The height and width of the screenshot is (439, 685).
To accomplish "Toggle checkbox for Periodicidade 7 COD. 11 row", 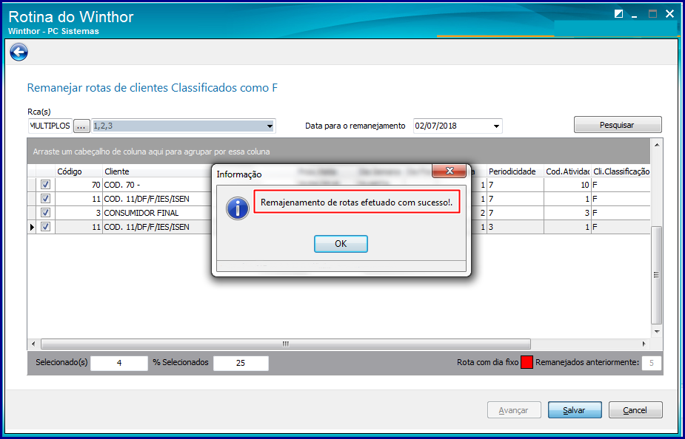I will [x=45, y=199].
